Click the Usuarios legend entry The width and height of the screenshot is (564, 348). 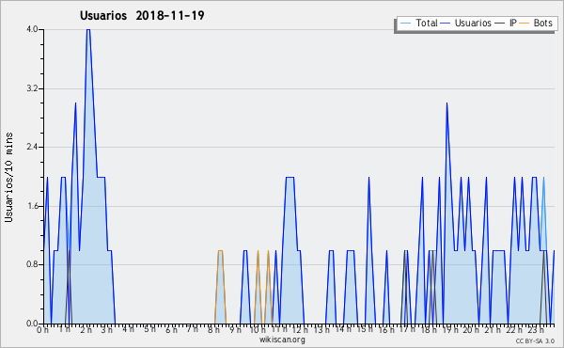point(466,23)
